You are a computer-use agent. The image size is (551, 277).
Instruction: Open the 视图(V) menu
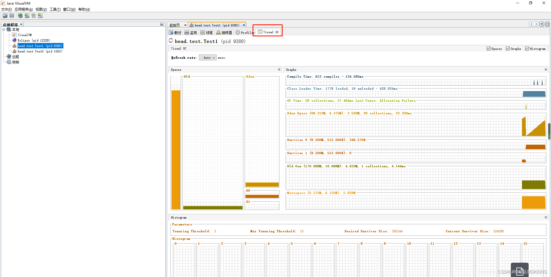(41, 9)
